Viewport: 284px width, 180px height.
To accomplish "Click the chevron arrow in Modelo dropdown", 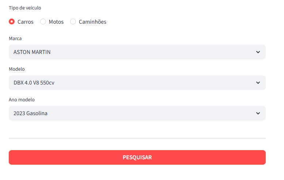I will coord(258,83).
